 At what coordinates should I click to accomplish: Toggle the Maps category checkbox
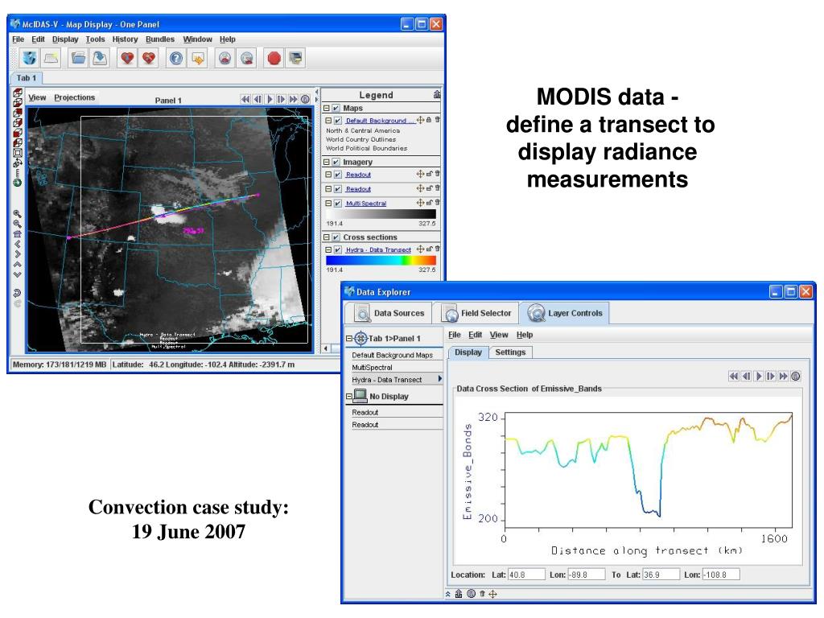point(336,108)
